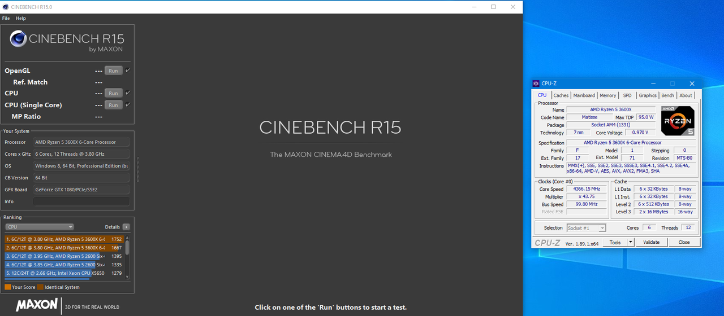
Task: Click the Identical System brown legend swatch
Action: tap(41, 287)
